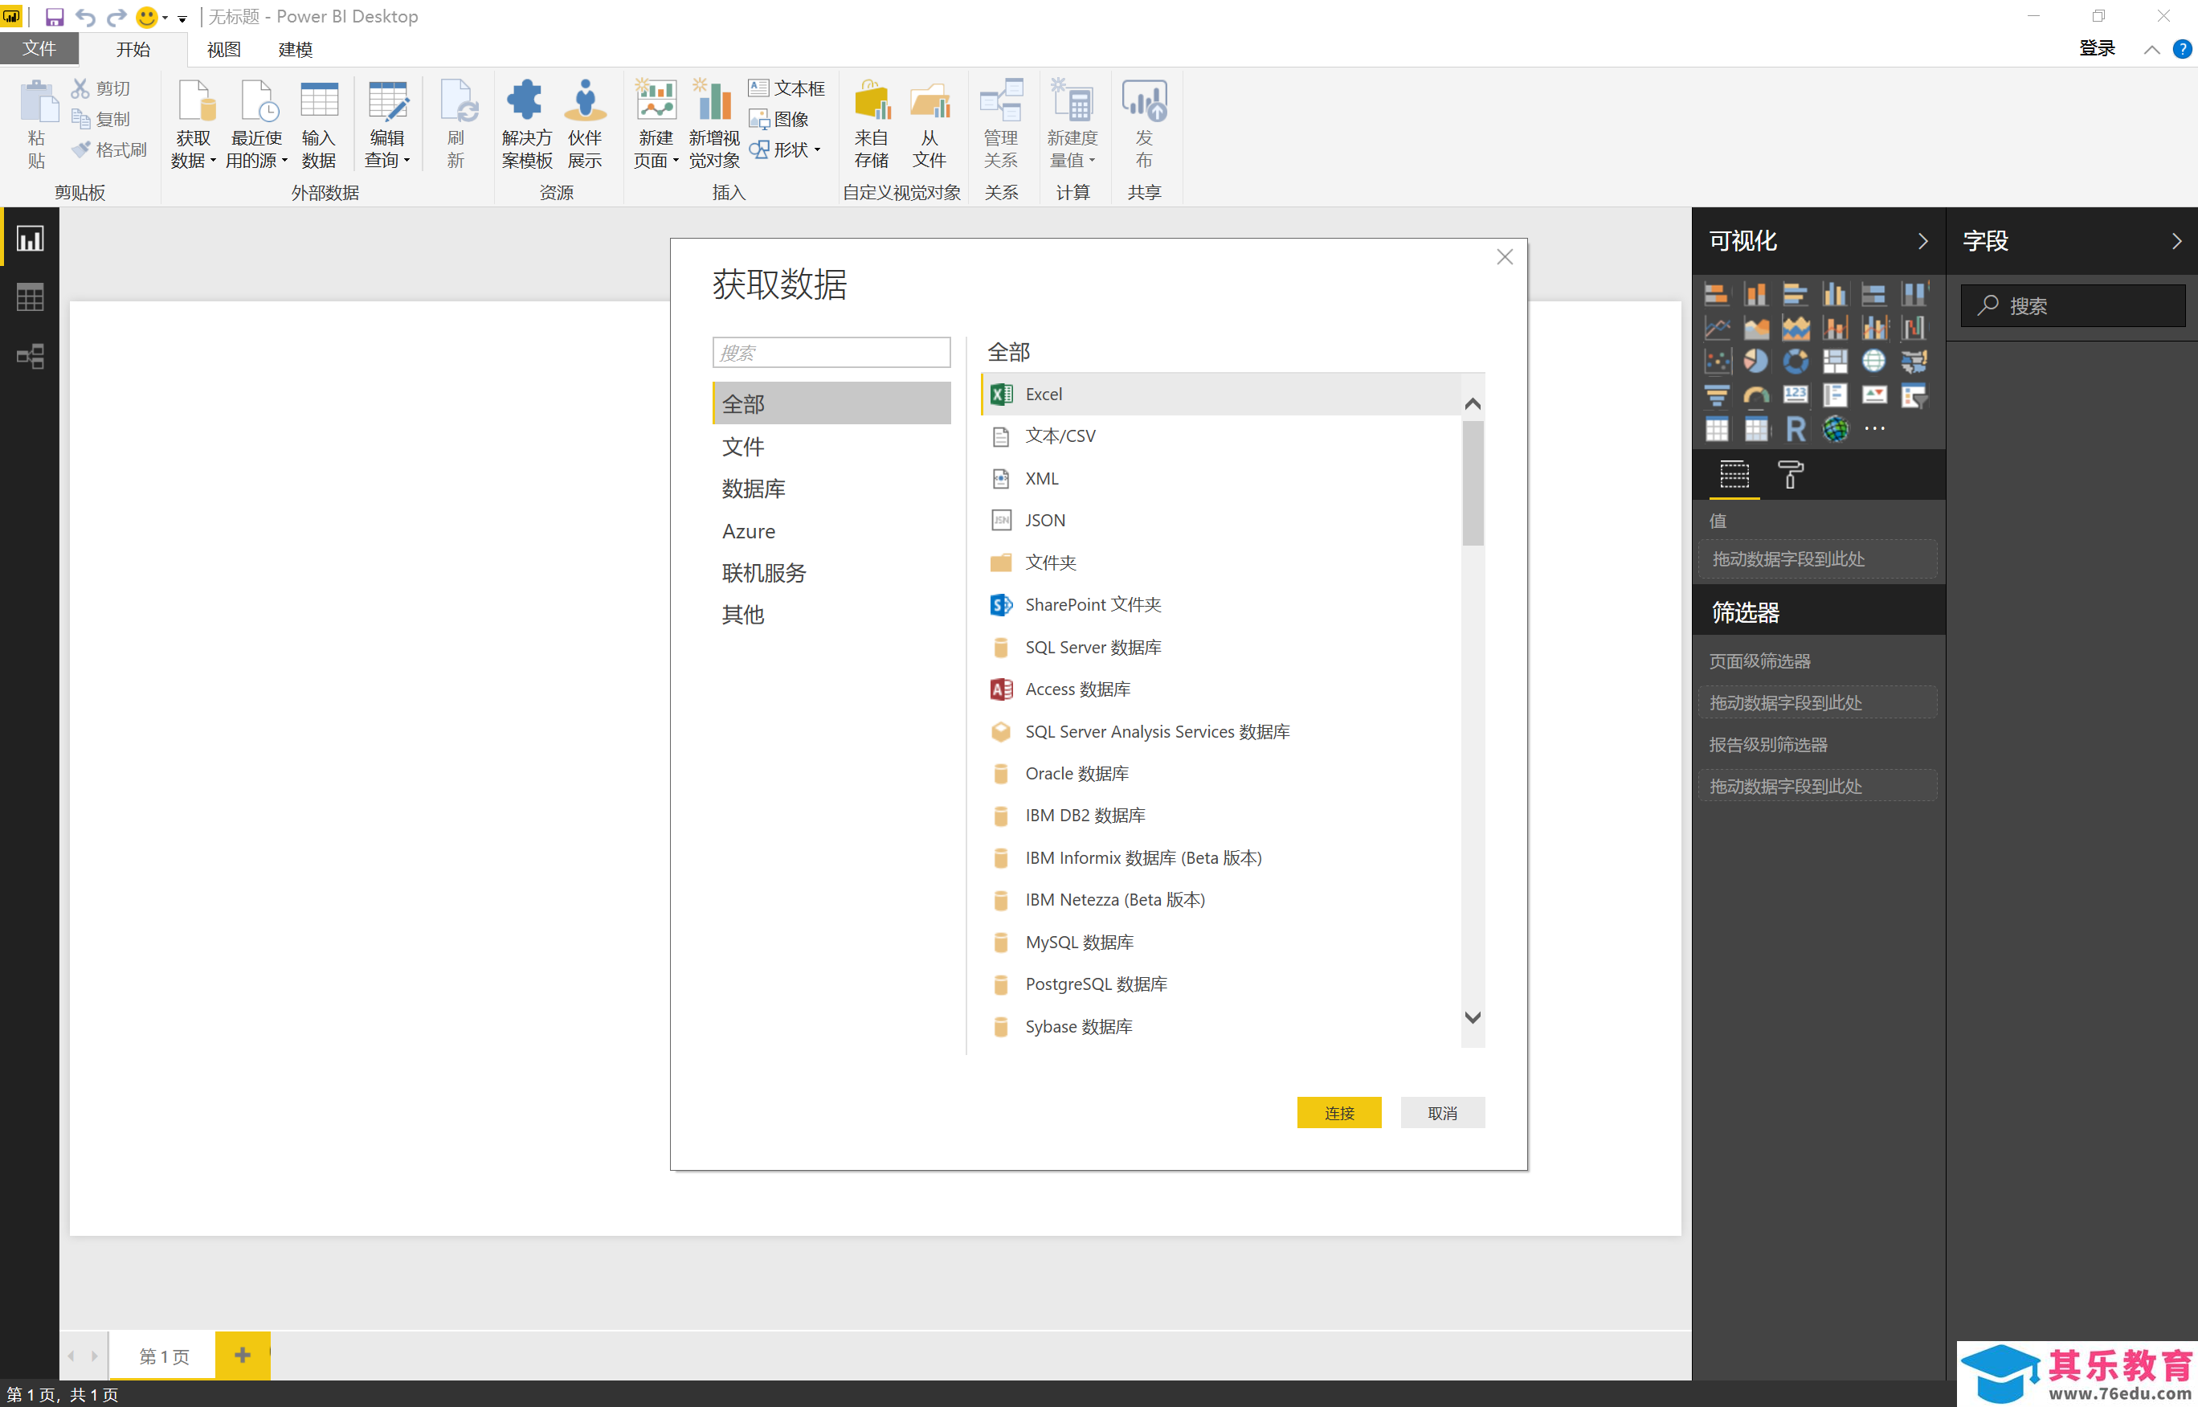
Task: Expand Recent Sources (最近使用的源) dropdown
Action: 285,162
